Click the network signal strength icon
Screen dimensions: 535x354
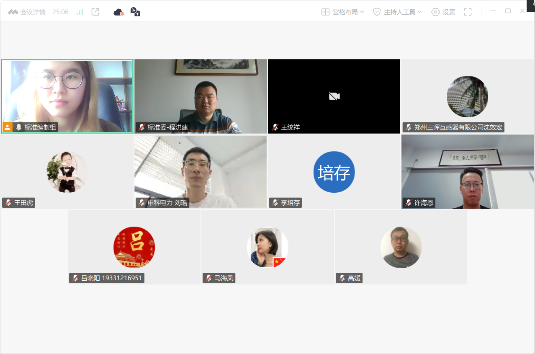[80, 12]
